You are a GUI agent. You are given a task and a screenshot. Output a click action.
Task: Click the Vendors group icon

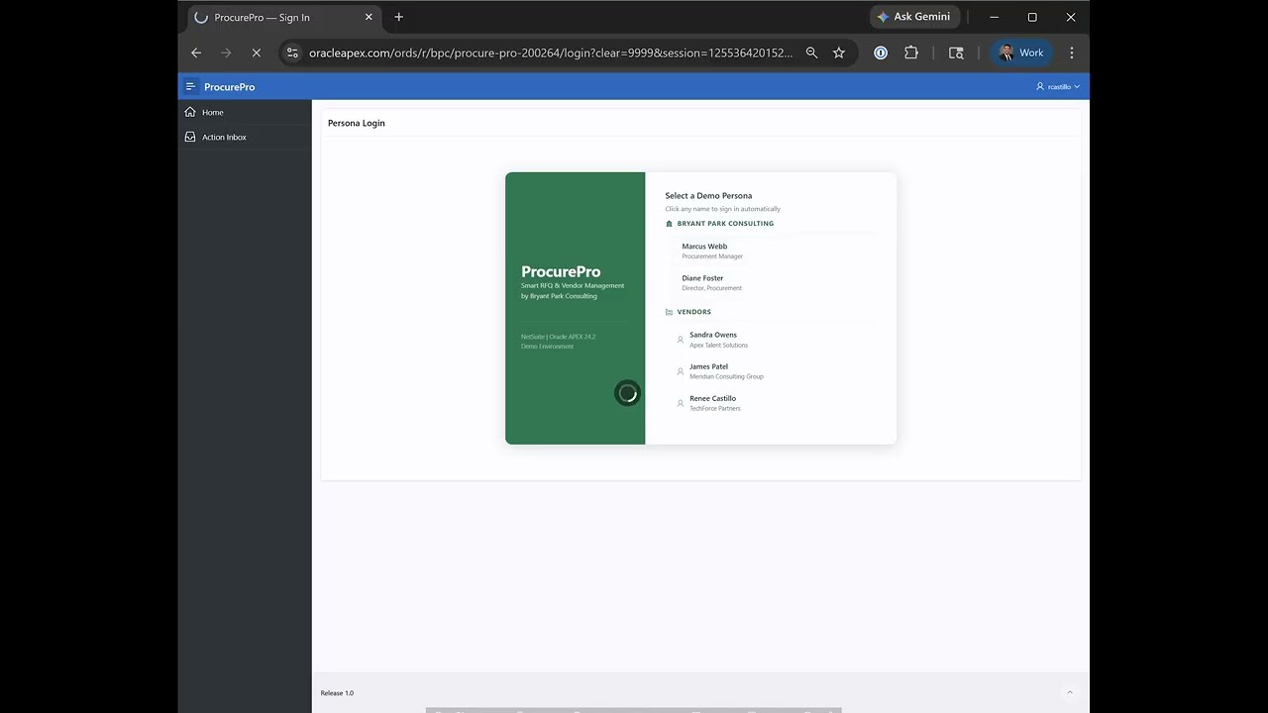point(669,312)
